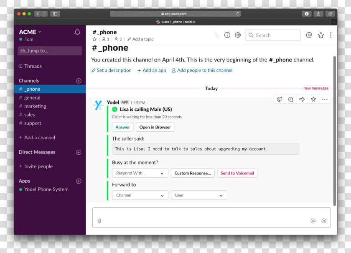Answer Lisa's incoming call
Viewport: 351px width, 253px height.
click(x=123, y=127)
